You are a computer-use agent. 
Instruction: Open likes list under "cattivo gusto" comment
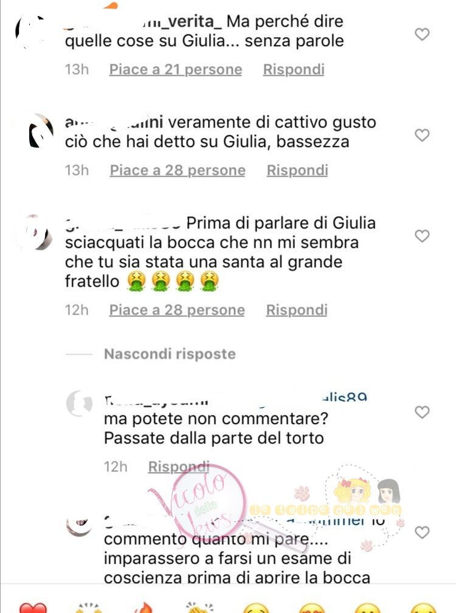point(178,171)
